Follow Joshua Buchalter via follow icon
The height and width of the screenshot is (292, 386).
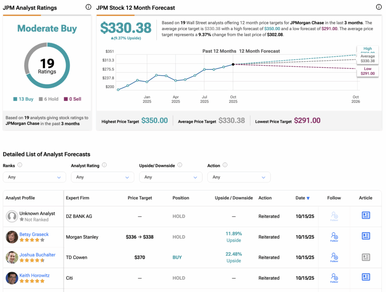pyautogui.click(x=334, y=257)
